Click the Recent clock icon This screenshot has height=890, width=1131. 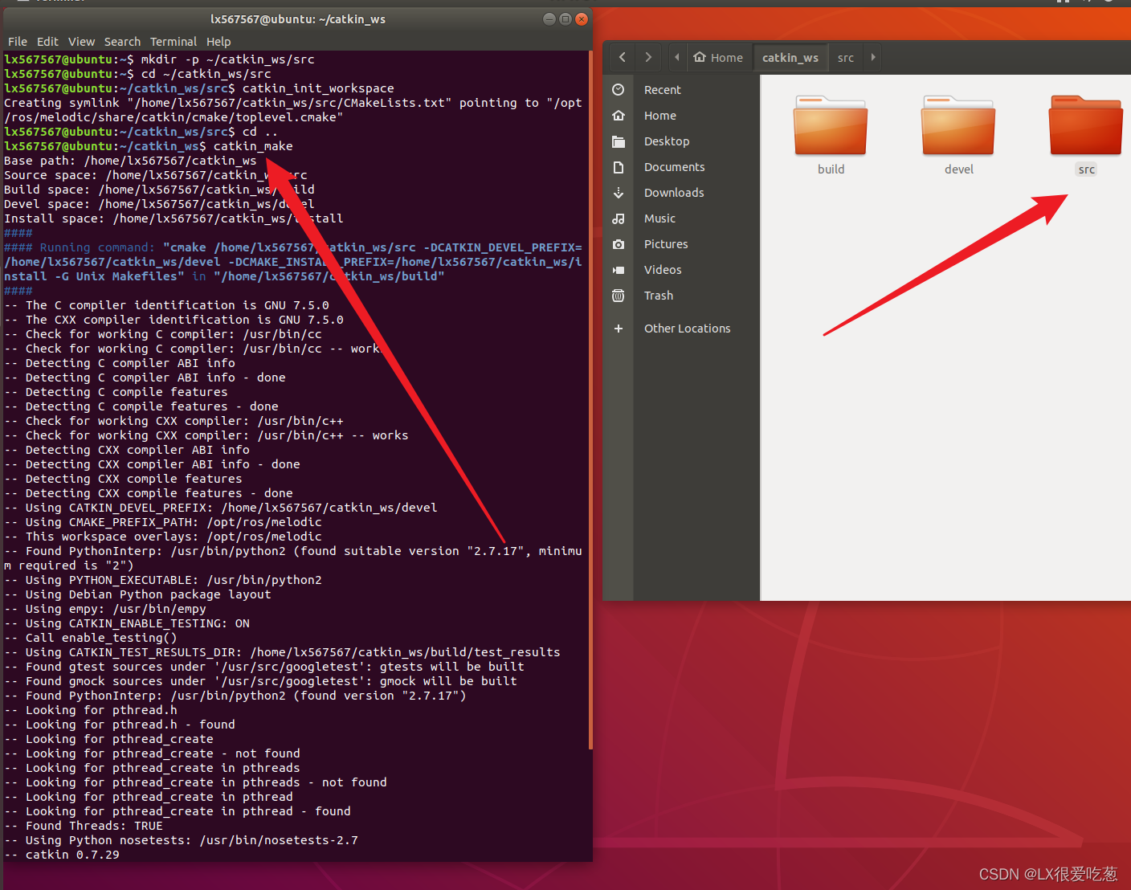click(618, 90)
